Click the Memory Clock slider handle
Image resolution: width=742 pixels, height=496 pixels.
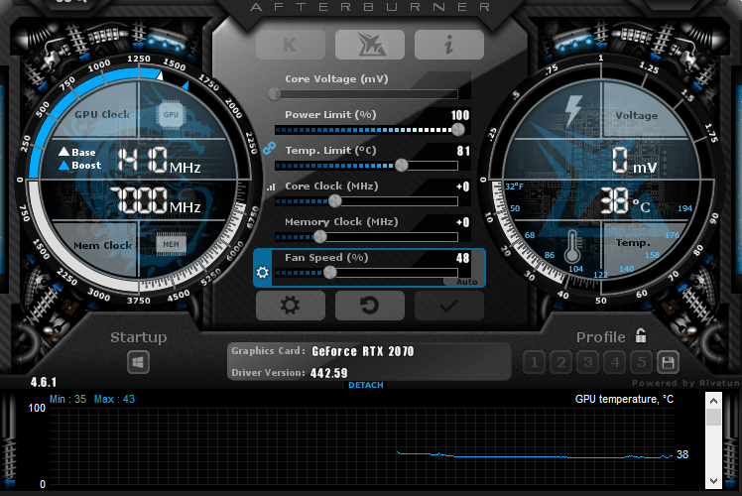tap(320, 237)
